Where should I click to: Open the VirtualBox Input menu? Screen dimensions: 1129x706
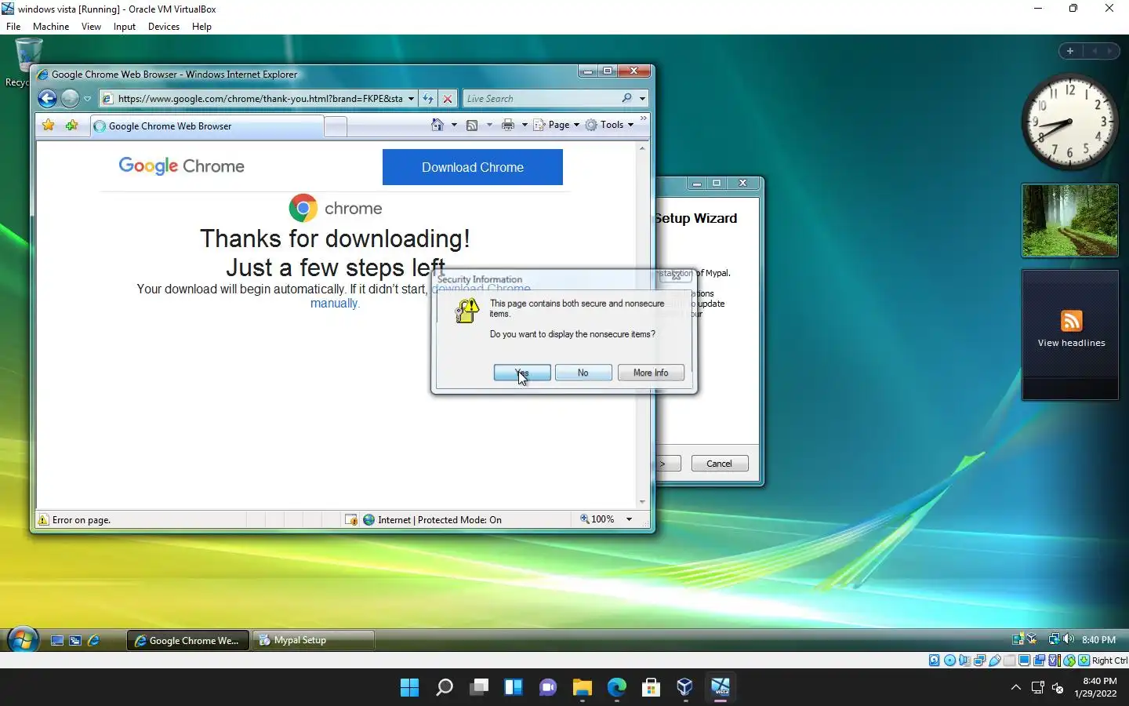[125, 27]
